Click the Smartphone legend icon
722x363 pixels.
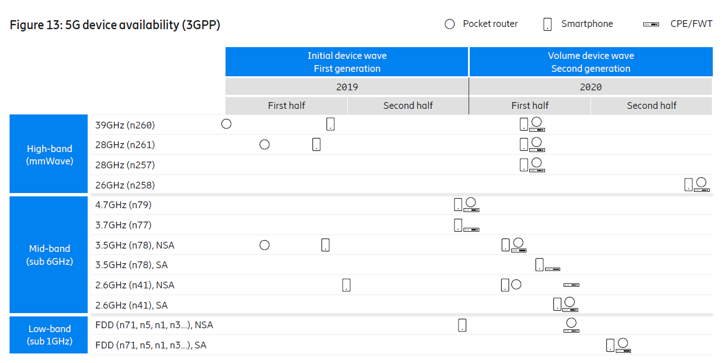[x=547, y=24]
